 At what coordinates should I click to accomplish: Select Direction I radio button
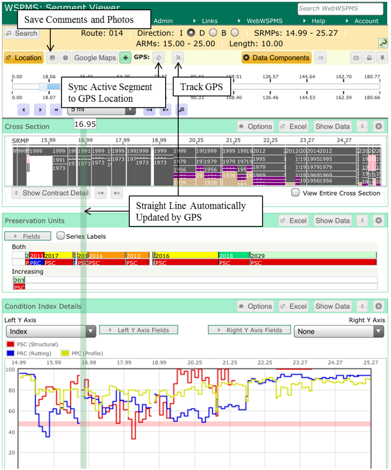[x=191, y=32]
